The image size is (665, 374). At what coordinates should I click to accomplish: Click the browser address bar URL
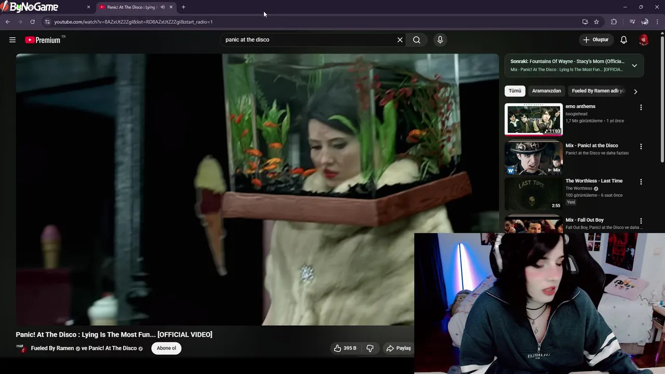tap(134, 22)
